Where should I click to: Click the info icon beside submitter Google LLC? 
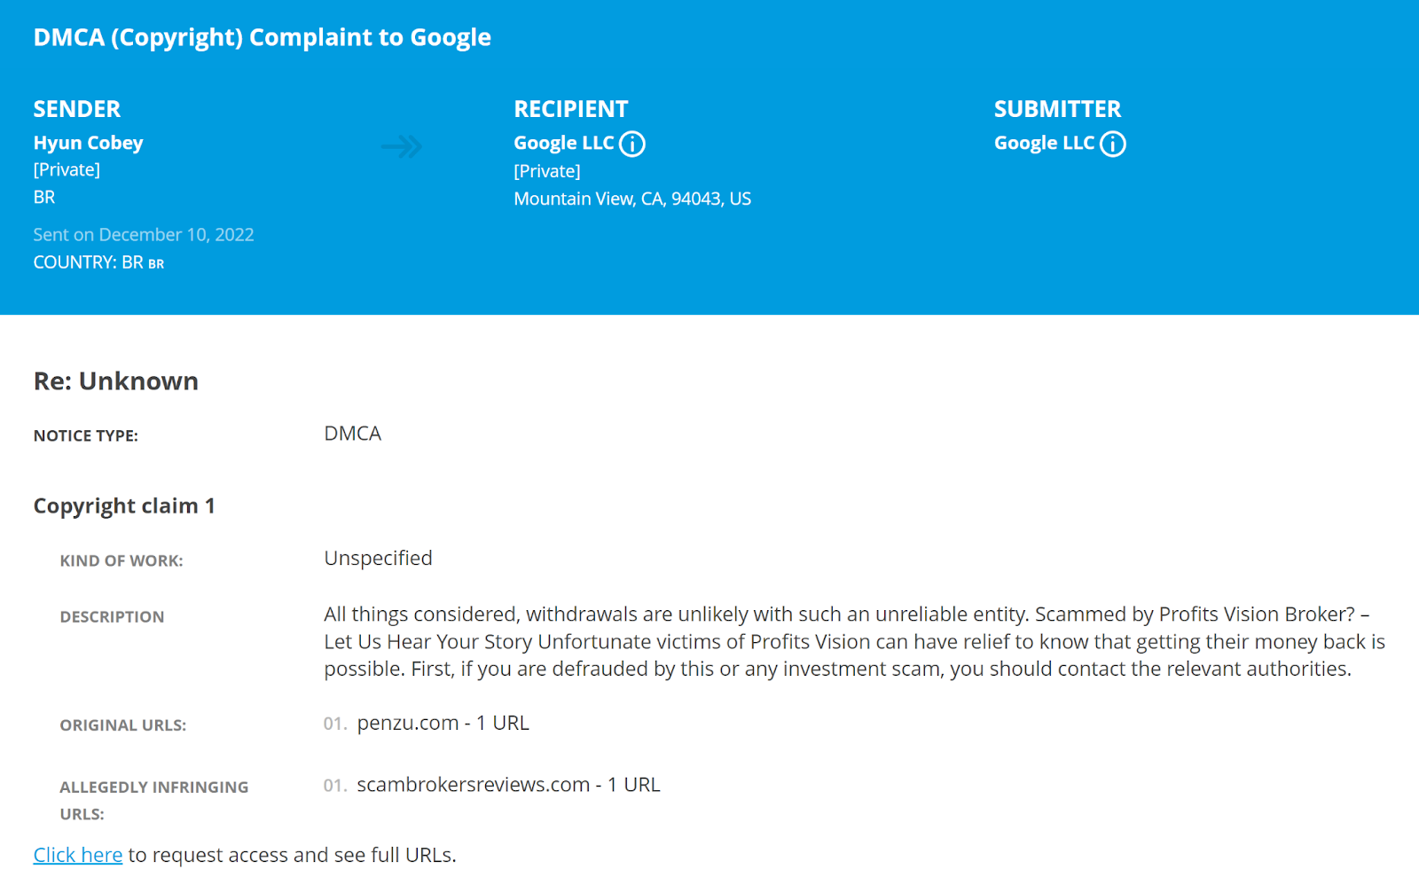pos(1113,144)
